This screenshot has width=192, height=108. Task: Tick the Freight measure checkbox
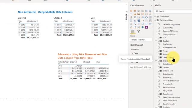tap(159, 51)
